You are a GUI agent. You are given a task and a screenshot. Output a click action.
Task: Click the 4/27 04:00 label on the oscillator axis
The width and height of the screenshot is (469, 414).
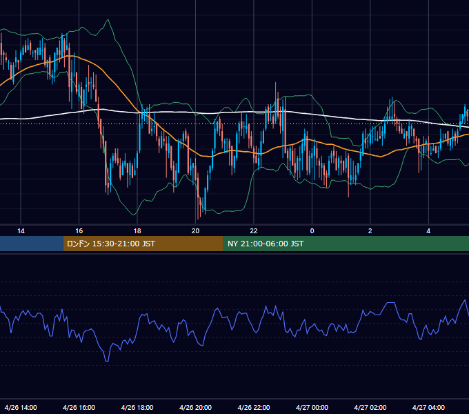(428, 407)
